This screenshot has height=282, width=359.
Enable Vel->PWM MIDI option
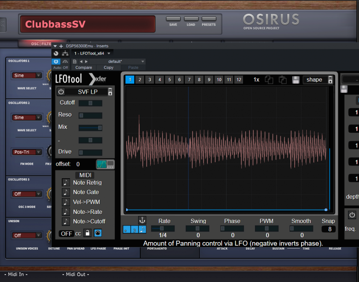coord(66,202)
